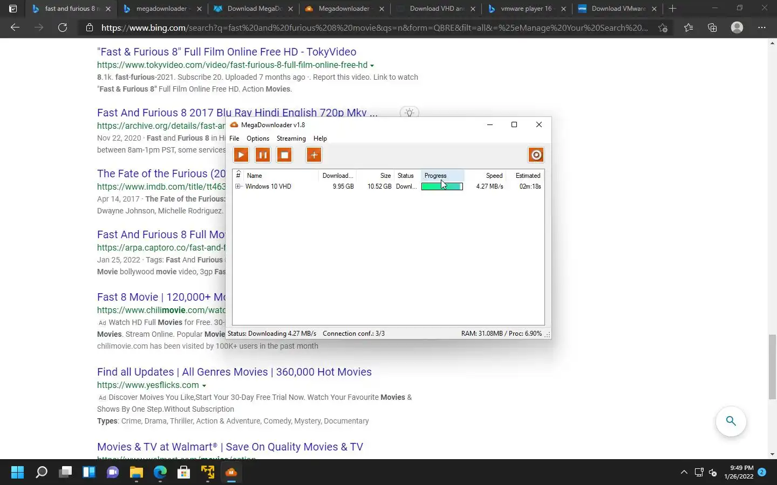Screen dimensions: 777x485
Task: Open Edge Settings and more menu
Action: tap(762, 27)
